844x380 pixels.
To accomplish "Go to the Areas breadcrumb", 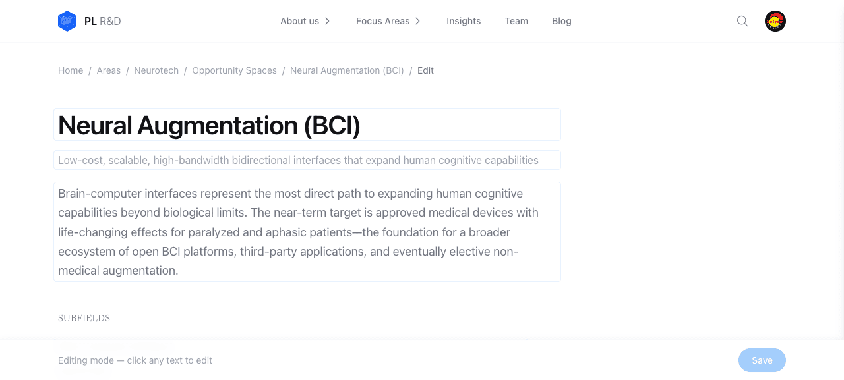I will [109, 70].
